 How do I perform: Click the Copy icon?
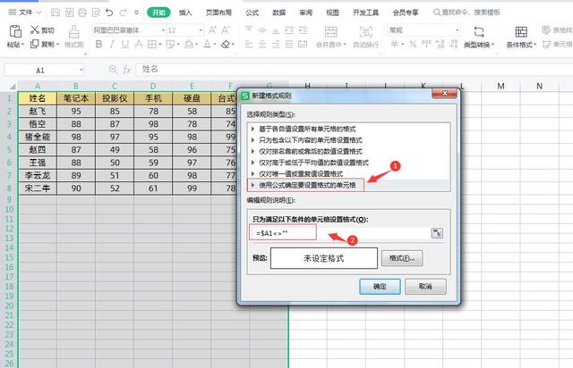tap(35, 44)
